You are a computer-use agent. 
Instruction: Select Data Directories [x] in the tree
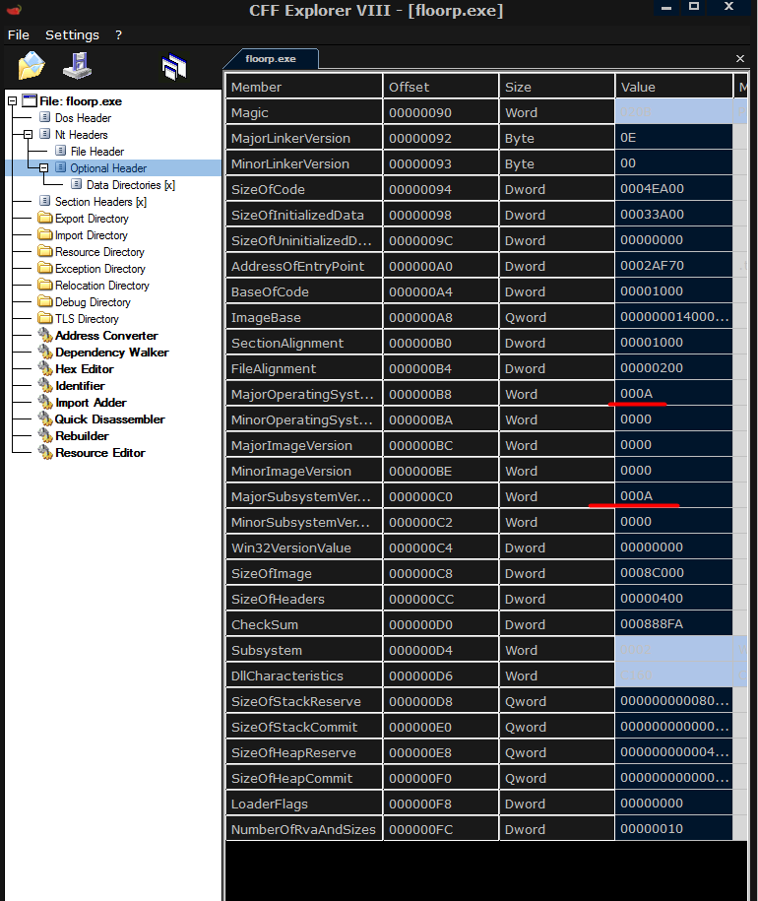click(131, 185)
